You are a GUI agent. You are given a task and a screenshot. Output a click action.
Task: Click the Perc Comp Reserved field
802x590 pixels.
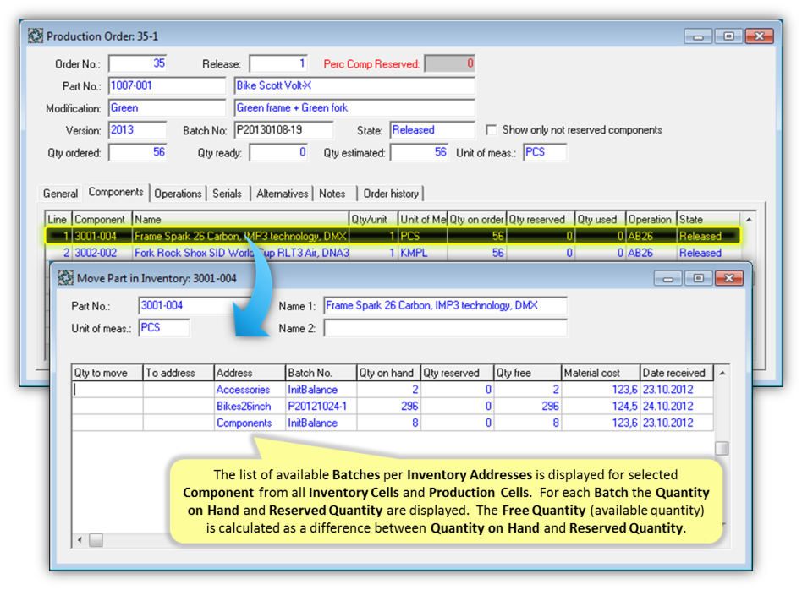449,63
